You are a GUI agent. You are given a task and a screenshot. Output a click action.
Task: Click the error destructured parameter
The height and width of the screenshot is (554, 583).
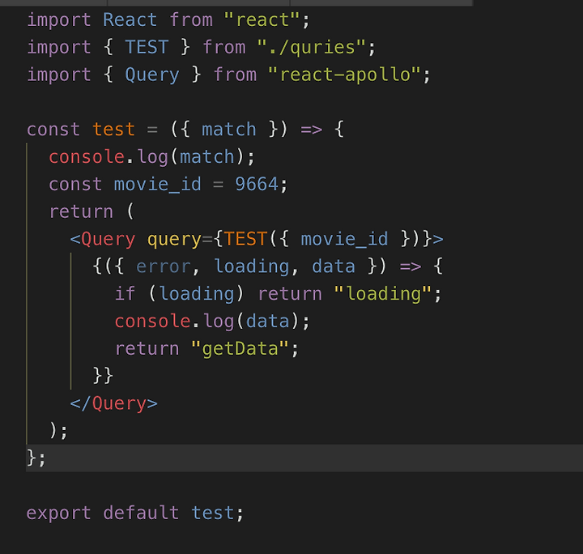(x=164, y=266)
